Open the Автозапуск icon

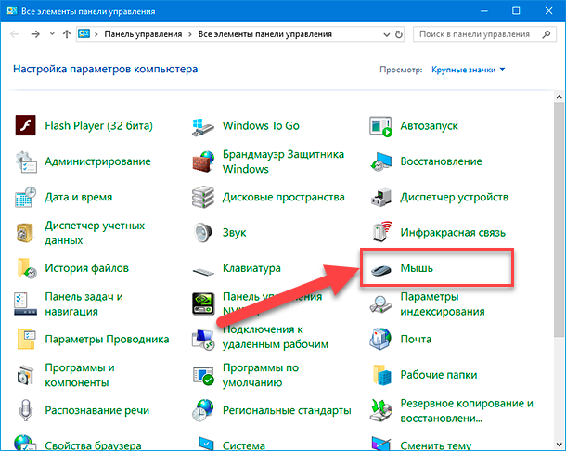pos(381,126)
